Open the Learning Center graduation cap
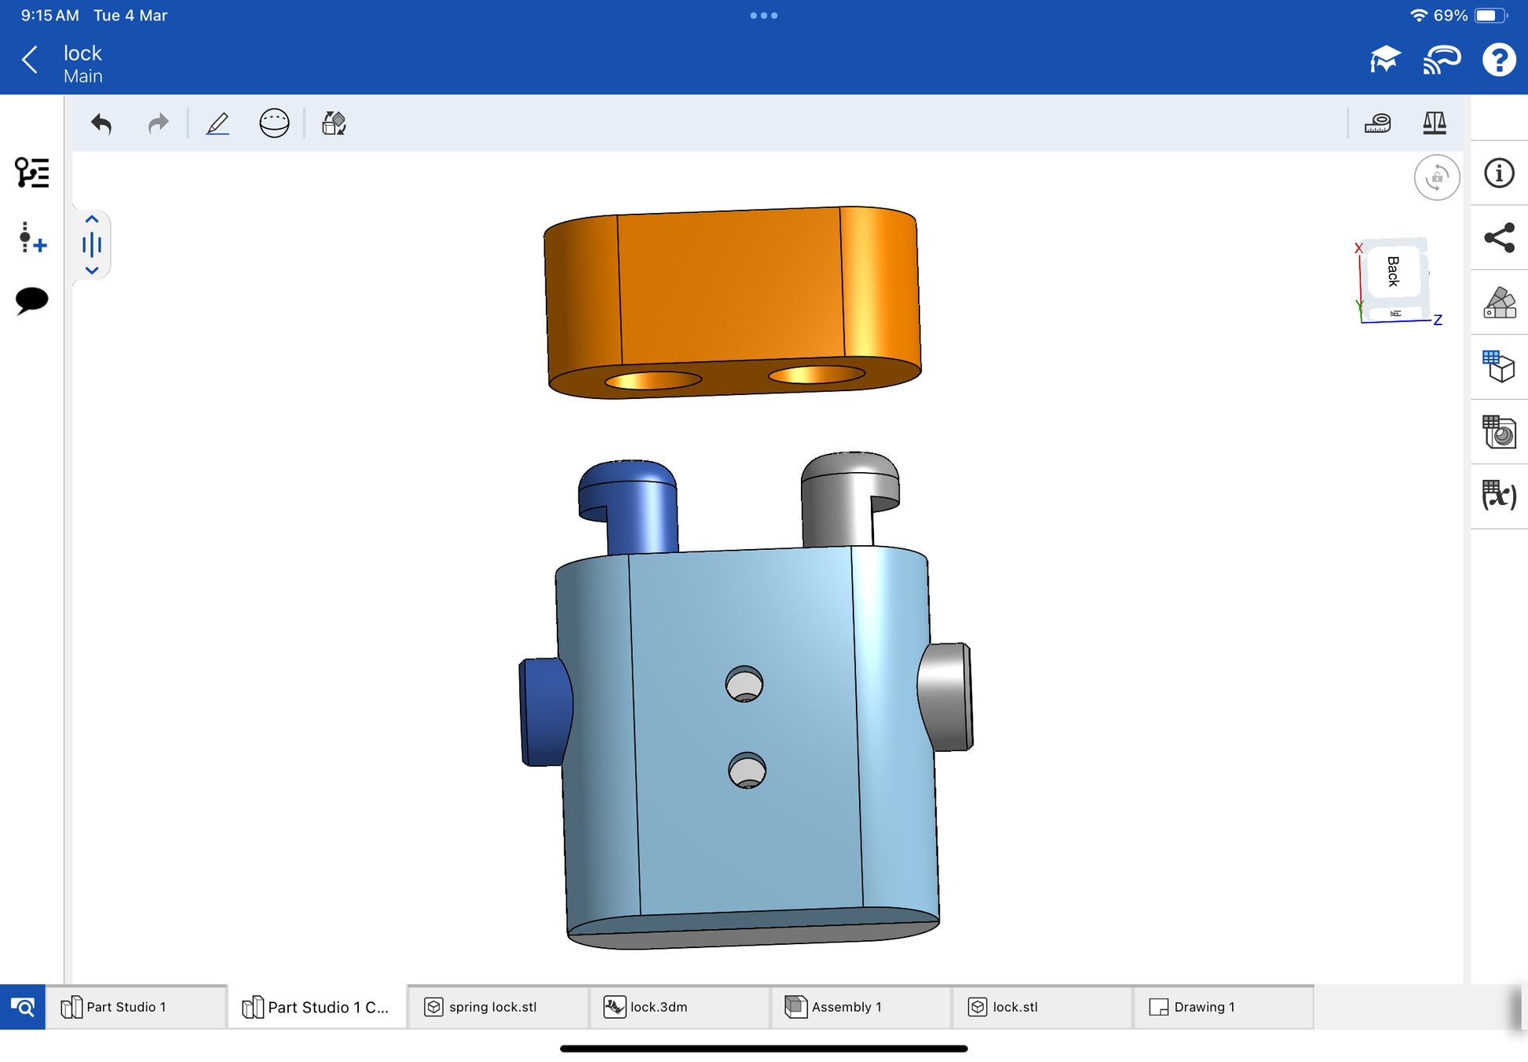The height and width of the screenshot is (1062, 1528). pyautogui.click(x=1385, y=60)
